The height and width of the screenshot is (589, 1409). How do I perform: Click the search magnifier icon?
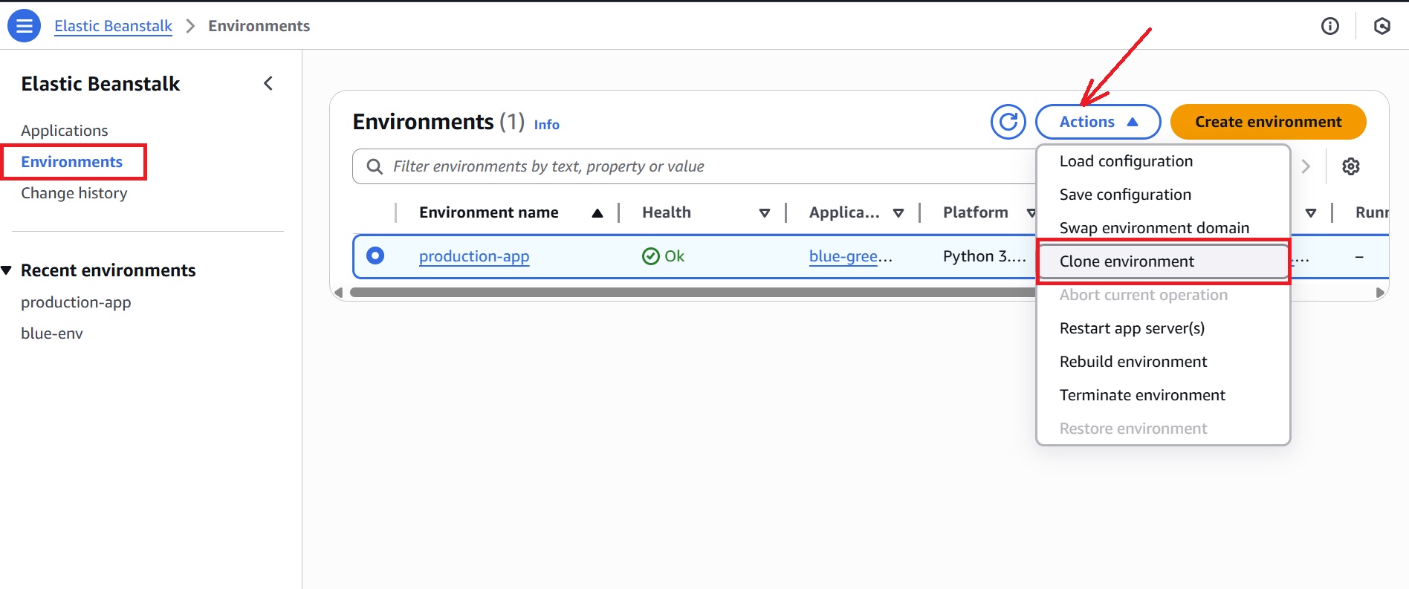[375, 166]
